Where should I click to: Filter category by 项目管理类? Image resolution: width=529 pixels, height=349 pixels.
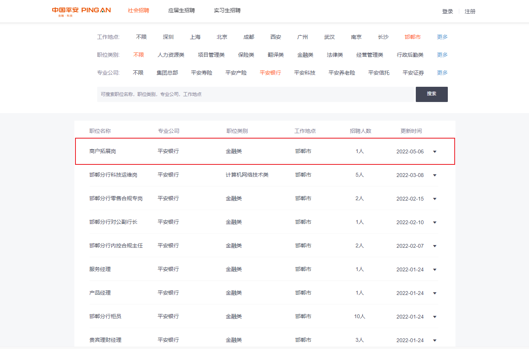tap(211, 55)
